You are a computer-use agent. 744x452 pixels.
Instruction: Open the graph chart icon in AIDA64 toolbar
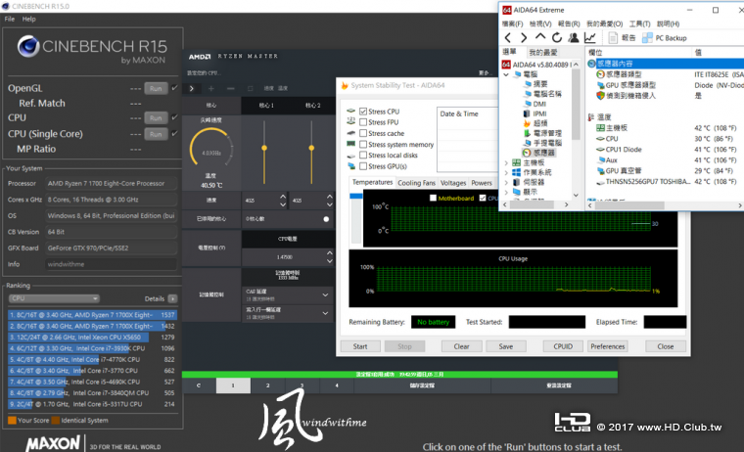pos(589,37)
